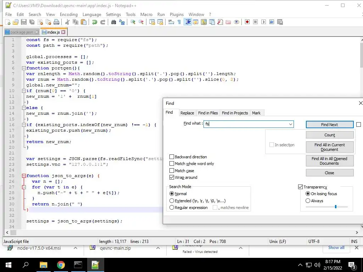Open options chevron for node-v17.5.0-x64.msi download

tap(76, 248)
